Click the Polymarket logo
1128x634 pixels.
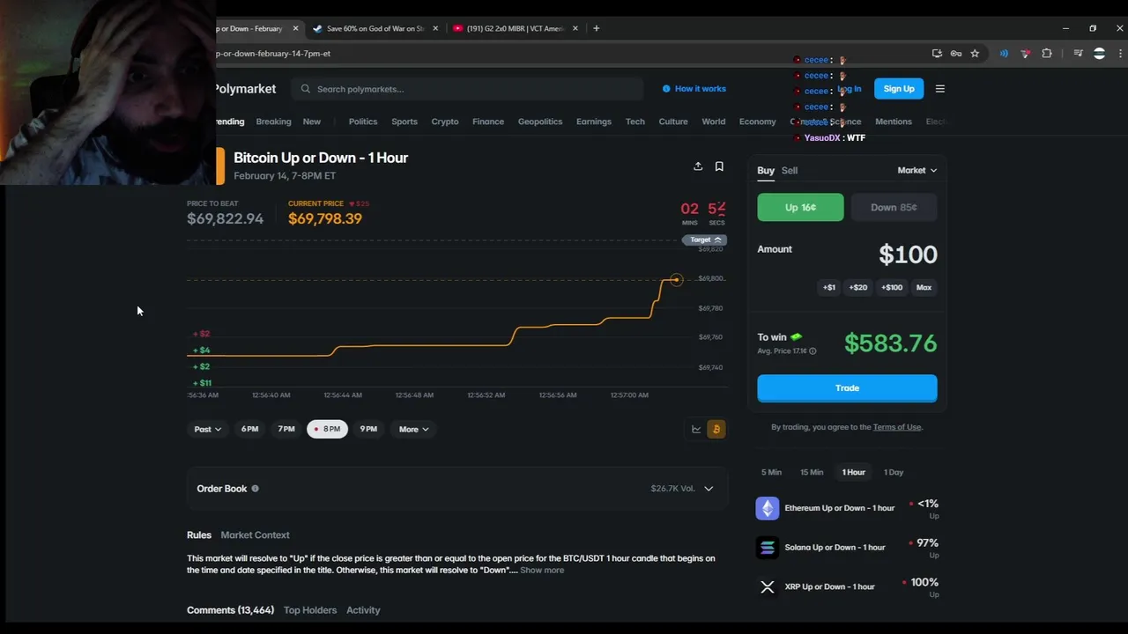point(245,89)
